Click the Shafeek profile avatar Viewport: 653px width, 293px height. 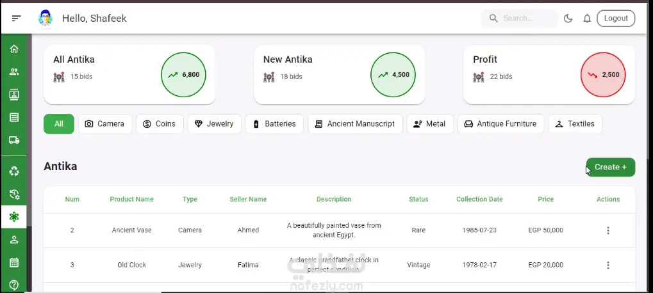point(45,19)
